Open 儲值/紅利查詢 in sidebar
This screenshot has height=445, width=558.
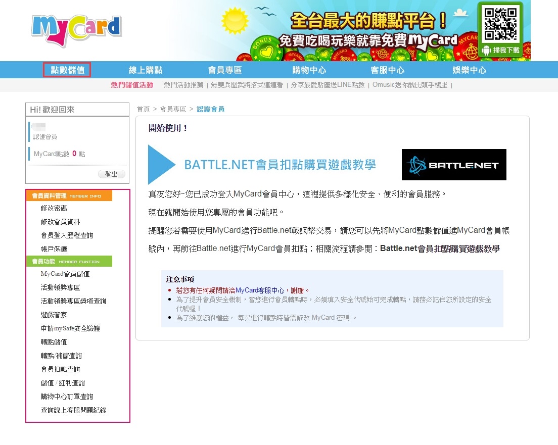63,383
